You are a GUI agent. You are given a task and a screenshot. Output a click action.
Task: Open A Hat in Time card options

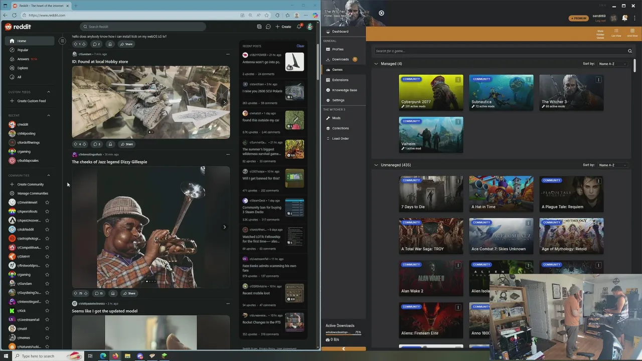[528, 181]
